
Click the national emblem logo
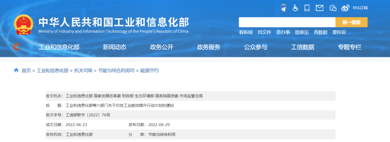[23, 25]
